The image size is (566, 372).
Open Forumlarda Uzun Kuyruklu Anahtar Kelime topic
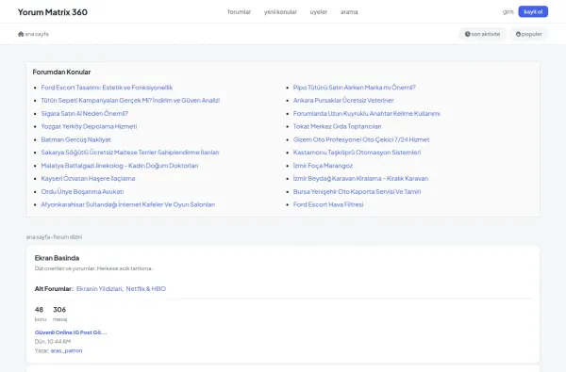pos(366,114)
